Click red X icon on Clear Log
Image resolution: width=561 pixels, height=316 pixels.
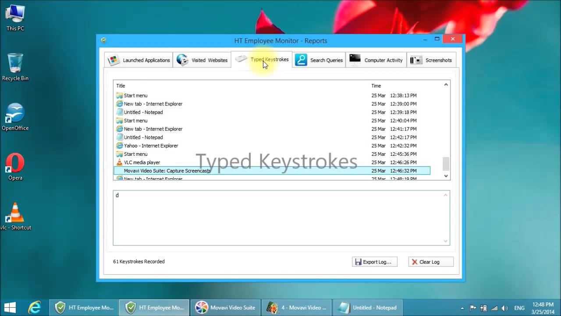coord(415,262)
